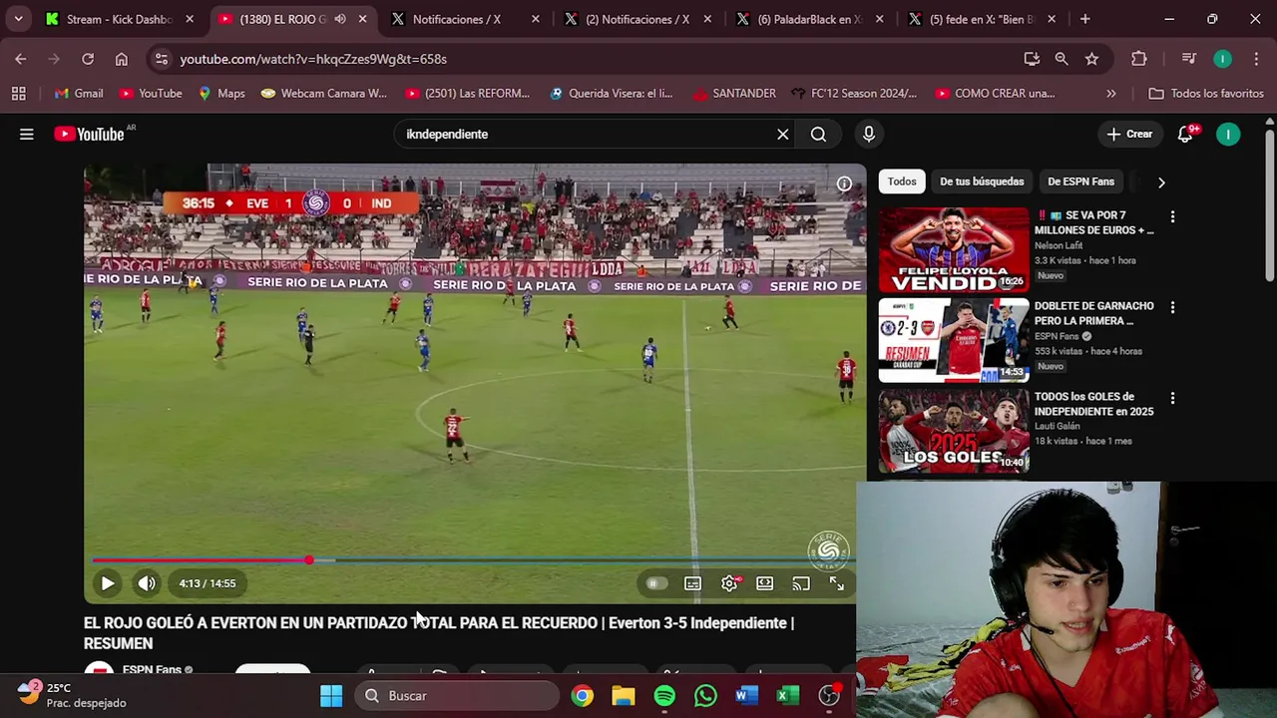This screenshot has width=1277, height=718.
Task: Open the Chrome apps grid shortcut
Action: (18, 94)
